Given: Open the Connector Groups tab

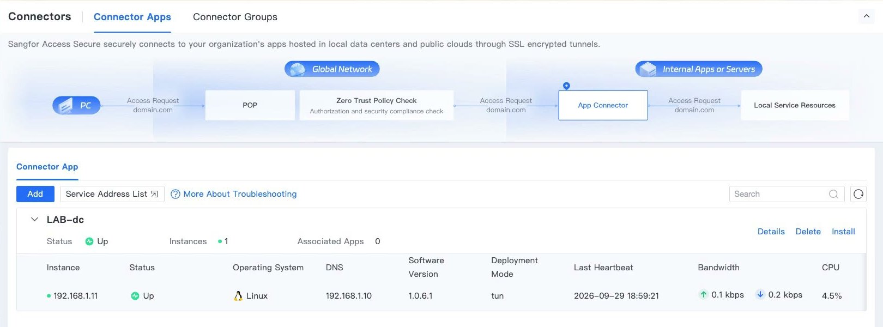Looking at the screenshot, I should pyautogui.click(x=235, y=17).
